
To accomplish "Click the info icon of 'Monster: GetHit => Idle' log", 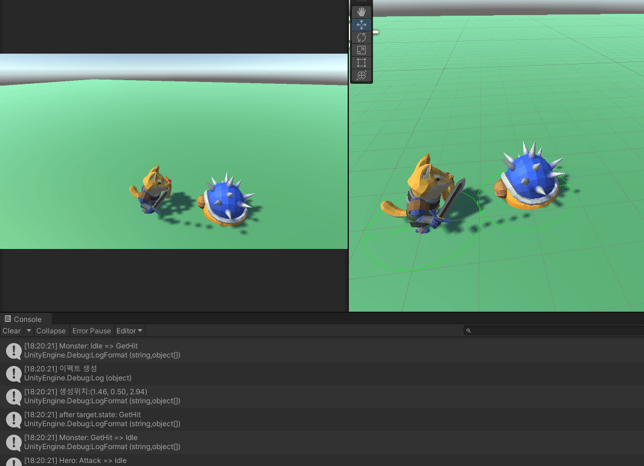I will coord(13,442).
